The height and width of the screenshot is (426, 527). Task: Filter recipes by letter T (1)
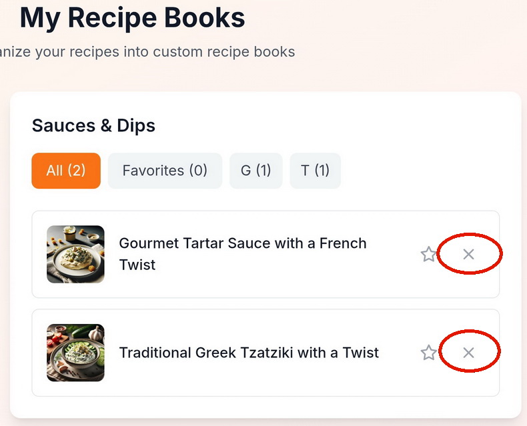tap(315, 171)
